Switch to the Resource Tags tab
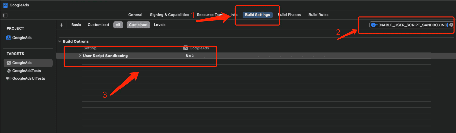 pyautogui.click(x=210, y=15)
